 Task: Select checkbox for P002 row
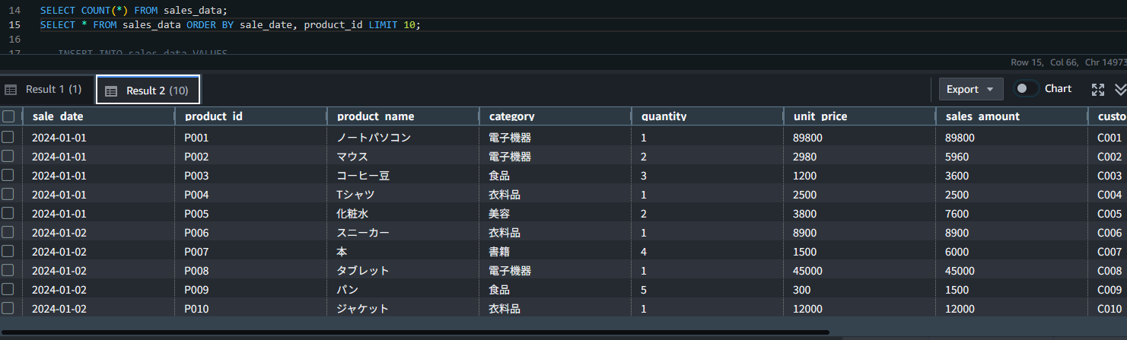(8, 157)
